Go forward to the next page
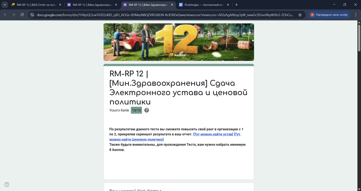Viewport: 361px width, 191px height. [x=14, y=15]
